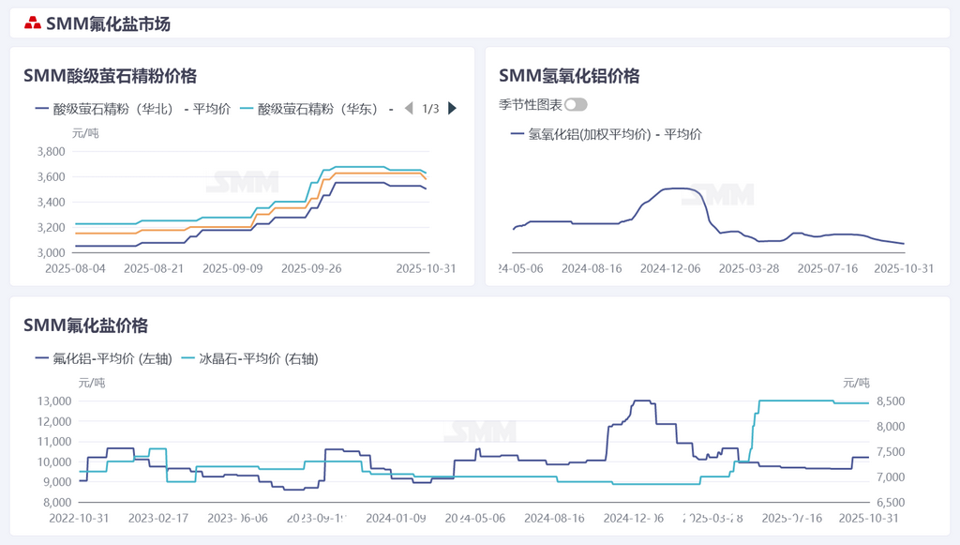This screenshot has height=545, width=960.
Task: Click previous legend page arrow
Action: (408, 109)
